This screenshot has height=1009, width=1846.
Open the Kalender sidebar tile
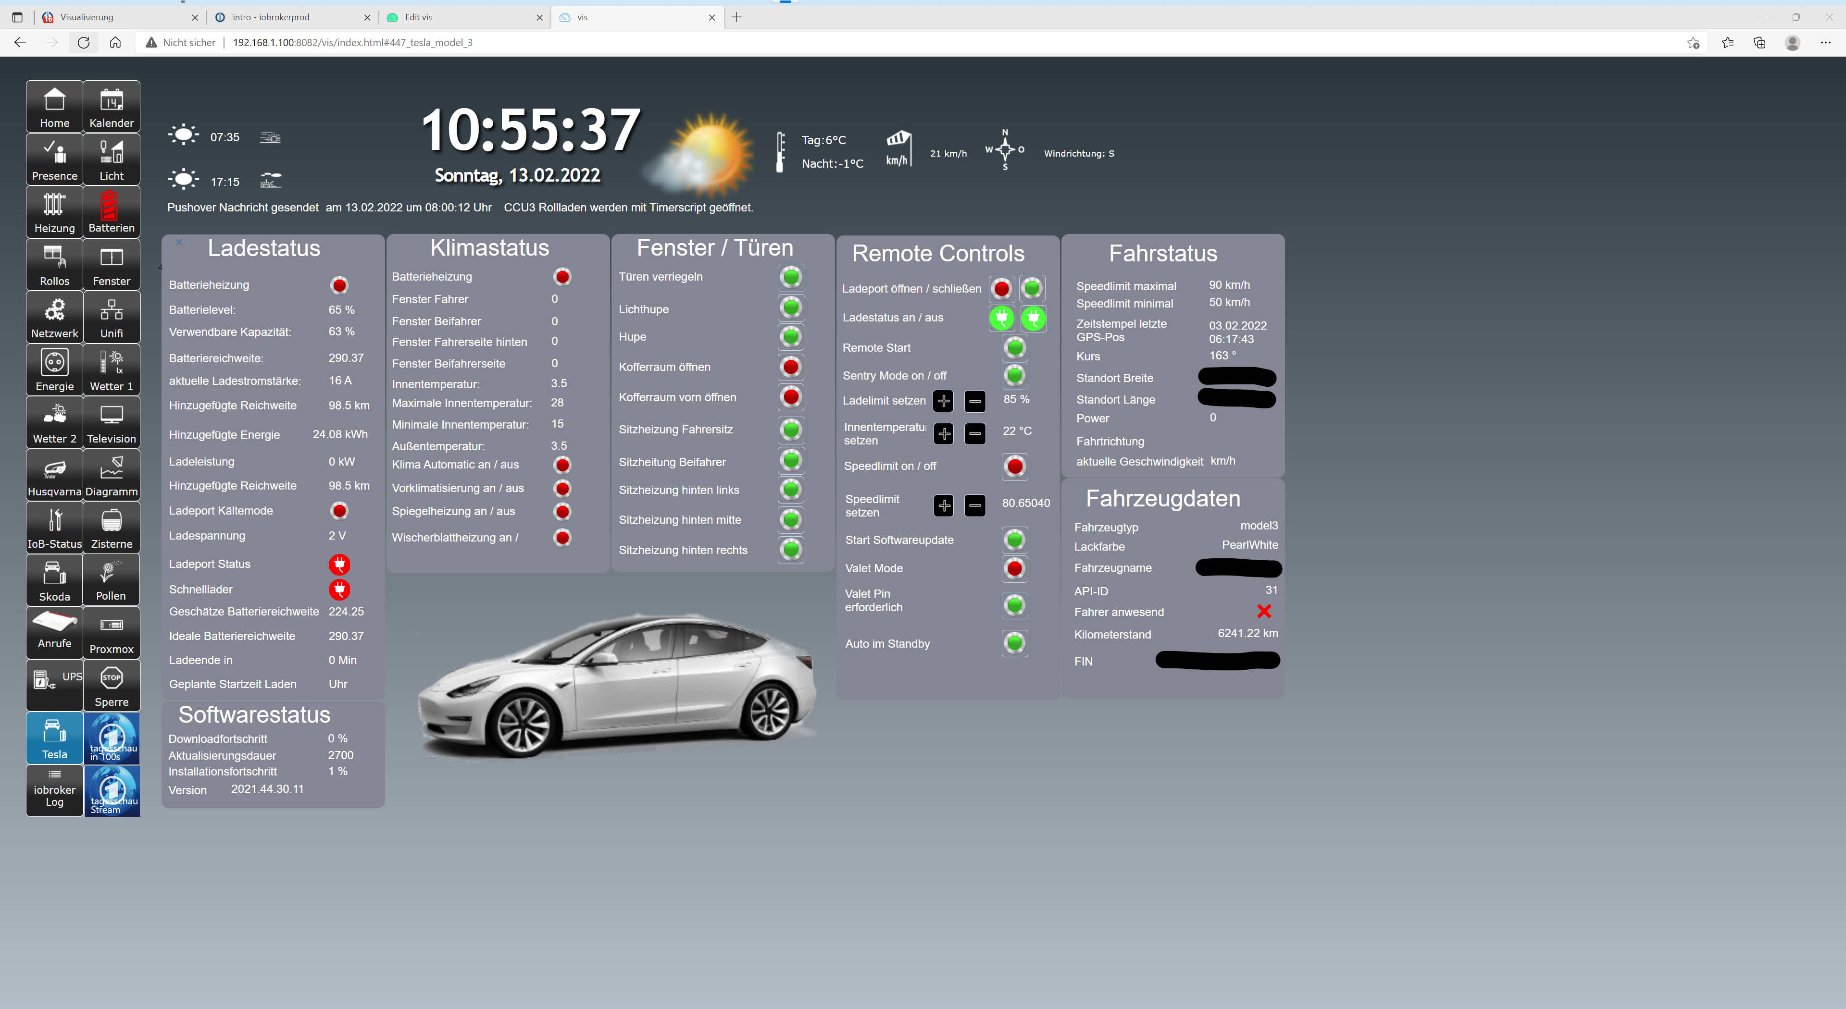coord(111,107)
